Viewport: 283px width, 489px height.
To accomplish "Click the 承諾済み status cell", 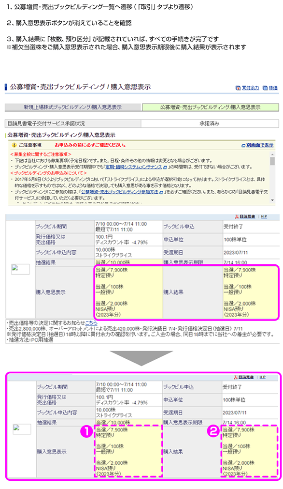I will click(x=210, y=123).
